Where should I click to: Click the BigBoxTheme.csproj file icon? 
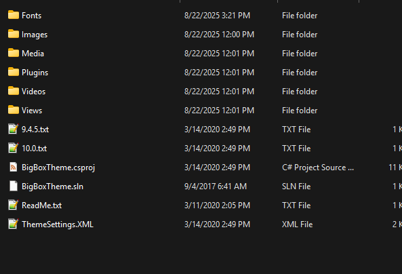(x=14, y=167)
